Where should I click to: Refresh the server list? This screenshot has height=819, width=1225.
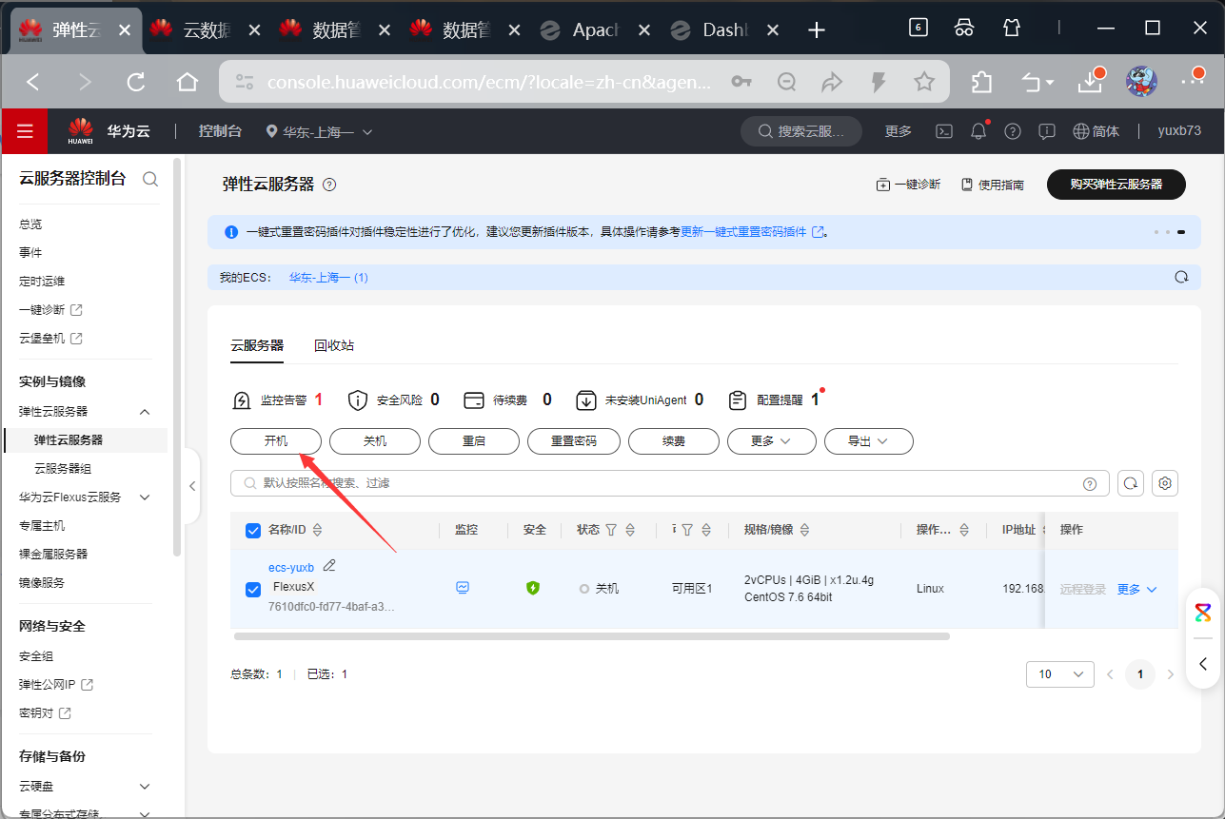[1131, 483]
